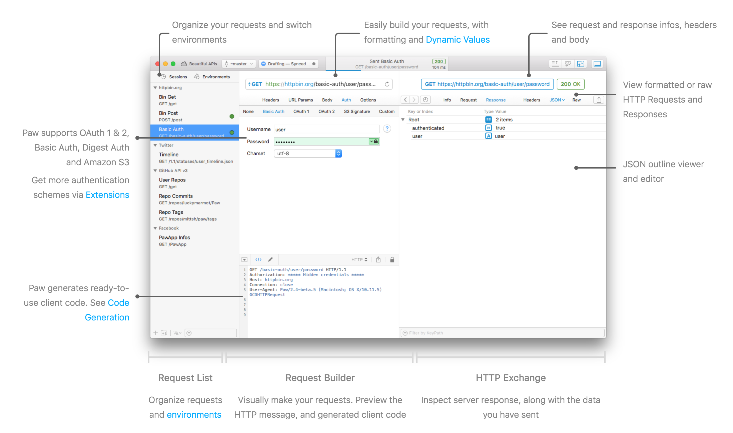733x433 pixels.
Task: Click the lock icon in HTTP preview toolbar
Action: point(392,259)
